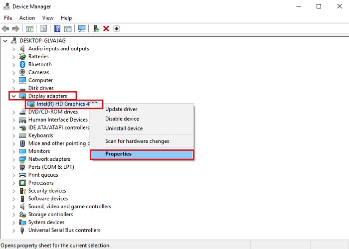Click the Network adapters icon

(x=22, y=159)
